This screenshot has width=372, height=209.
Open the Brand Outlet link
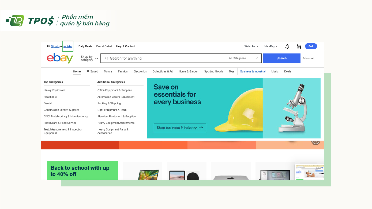104,46
